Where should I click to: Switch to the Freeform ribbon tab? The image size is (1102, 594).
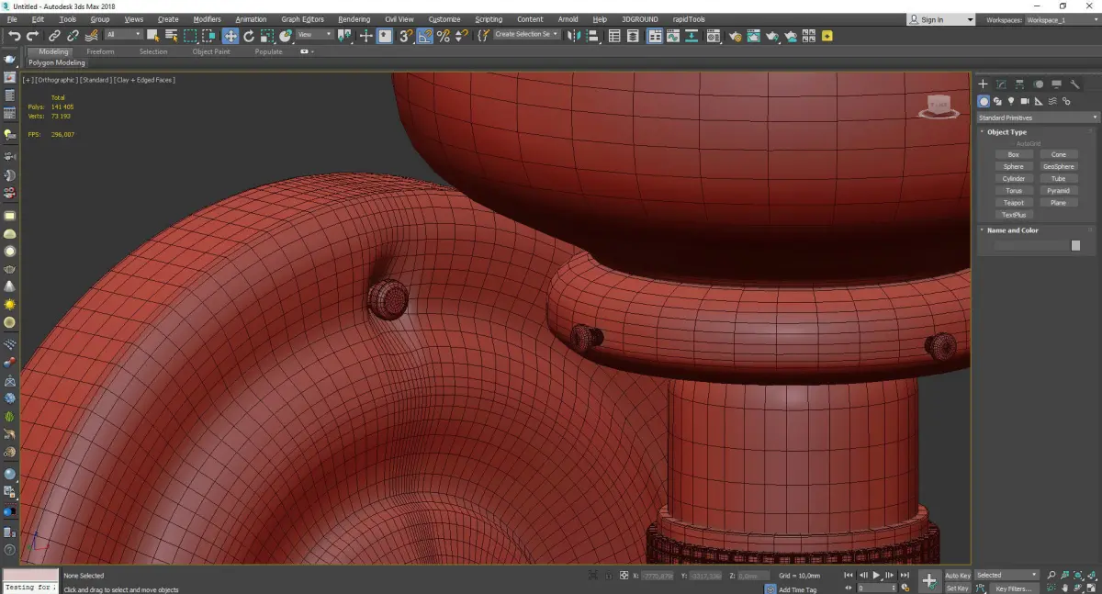tap(100, 51)
